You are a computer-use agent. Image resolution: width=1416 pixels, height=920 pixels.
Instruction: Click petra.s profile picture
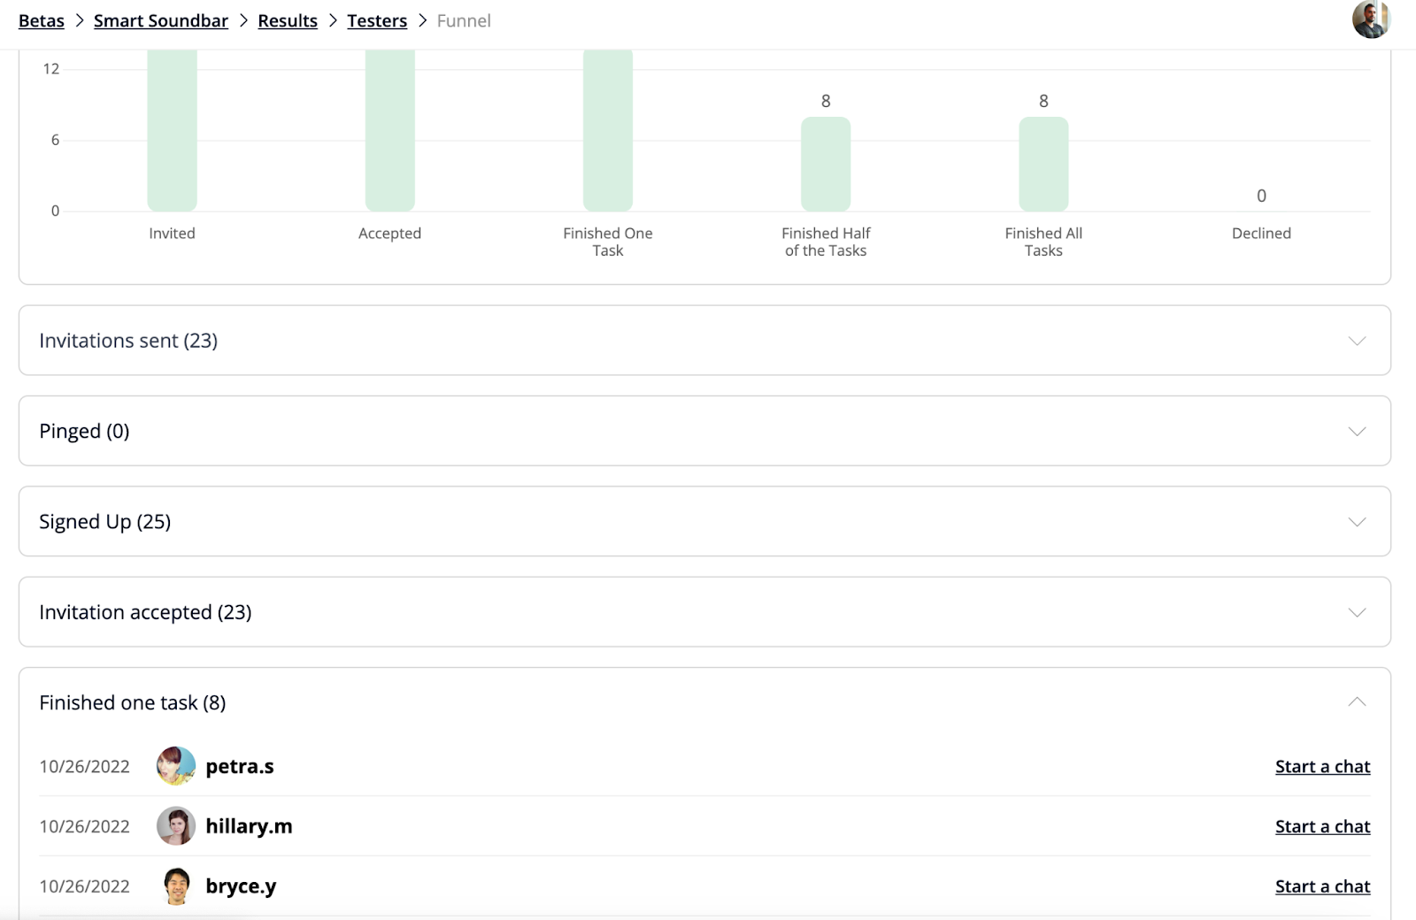coord(176,766)
